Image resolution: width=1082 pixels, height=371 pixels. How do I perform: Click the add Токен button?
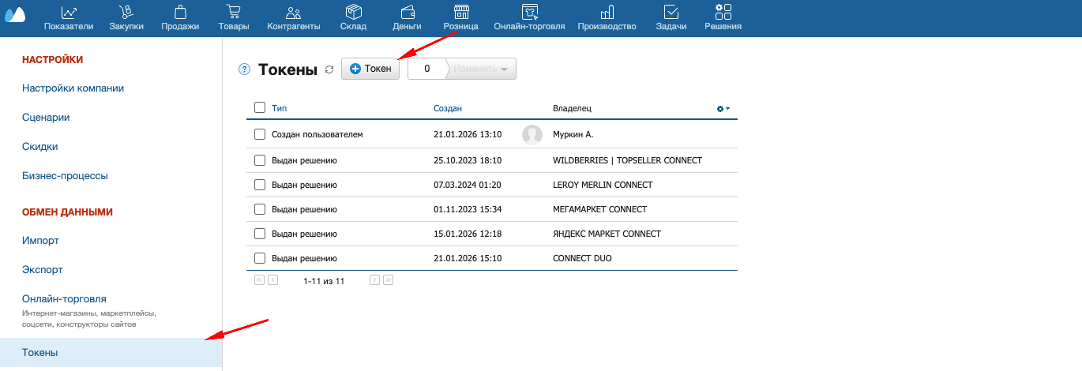[370, 69]
